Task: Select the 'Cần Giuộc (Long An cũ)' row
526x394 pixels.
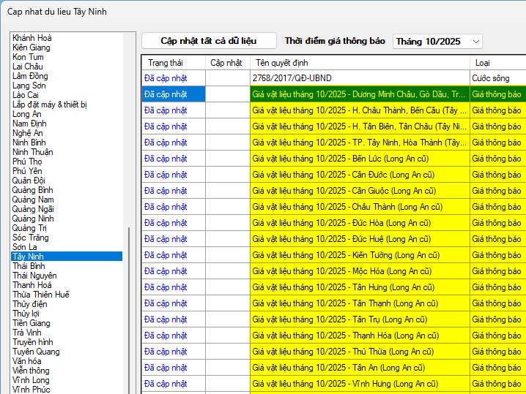Action: click(x=359, y=191)
